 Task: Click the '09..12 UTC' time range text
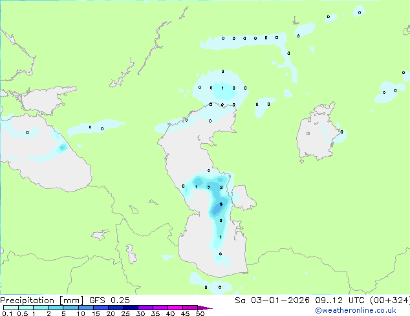click(x=340, y=301)
